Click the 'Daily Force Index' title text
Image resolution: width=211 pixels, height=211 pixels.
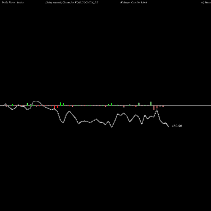(13, 3)
